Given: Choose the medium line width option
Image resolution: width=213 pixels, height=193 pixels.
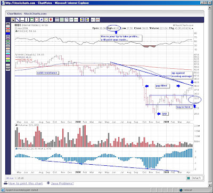Looking at the screenshot, I should click(8, 67).
